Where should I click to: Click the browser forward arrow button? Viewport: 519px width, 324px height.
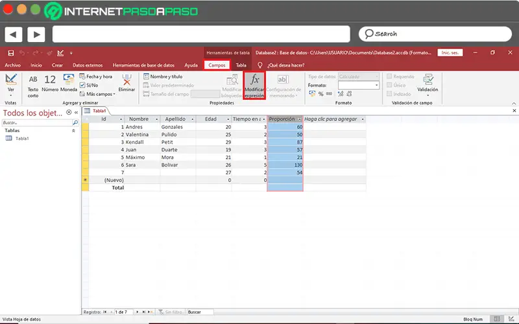point(36,34)
